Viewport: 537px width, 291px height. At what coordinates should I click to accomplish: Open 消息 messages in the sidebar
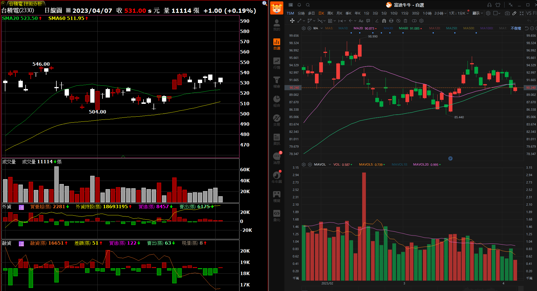pos(276,158)
